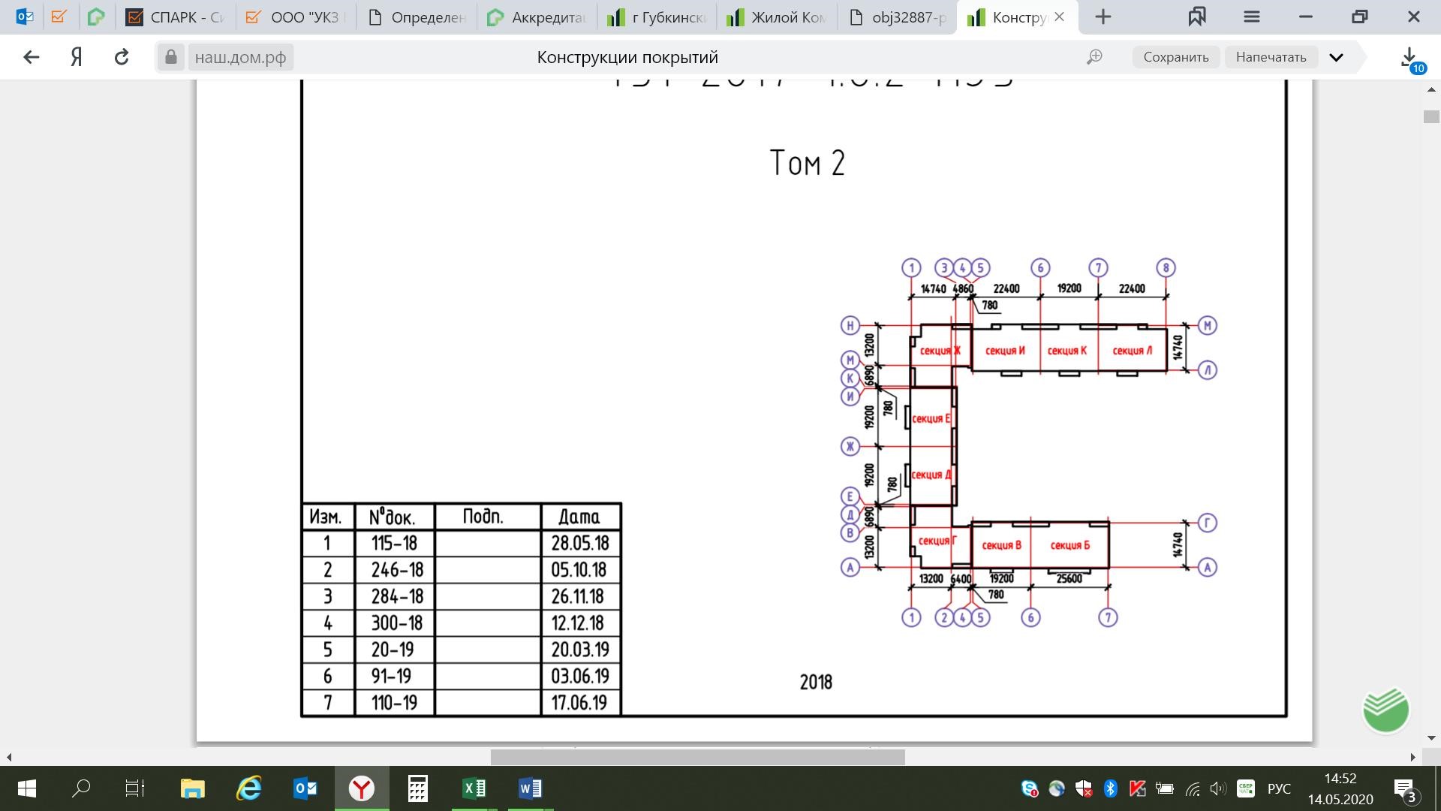Viewport: 1441px width, 811px height.
Task: Open a new tab with the plus button
Action: [x=1103, y=17]
